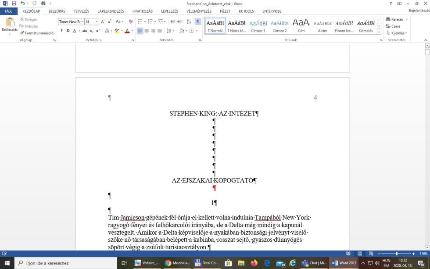Justify the paragraph text
This screenshot has height=269, width=430.
coord(160,31)
